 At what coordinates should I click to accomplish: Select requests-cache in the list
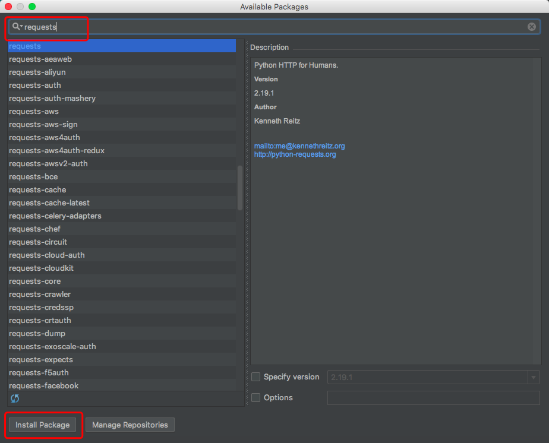[x=121, y=189]
